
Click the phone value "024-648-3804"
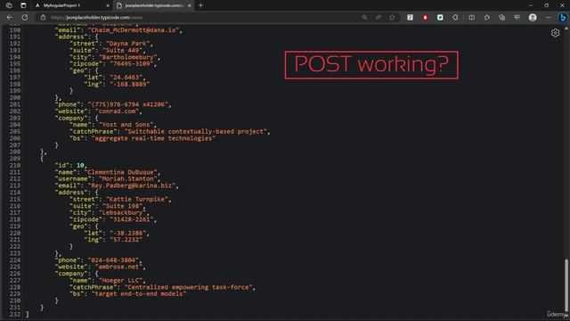click(113, 260)
